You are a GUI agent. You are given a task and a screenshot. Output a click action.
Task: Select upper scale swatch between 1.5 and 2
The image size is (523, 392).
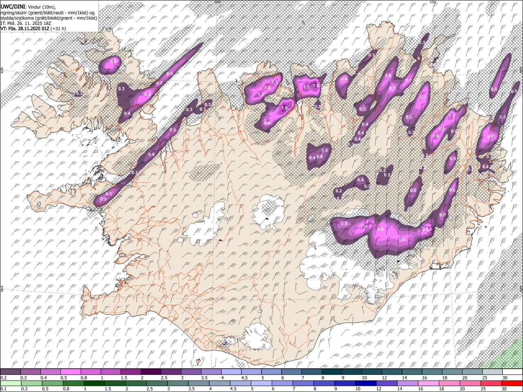(x=130, y=372)
